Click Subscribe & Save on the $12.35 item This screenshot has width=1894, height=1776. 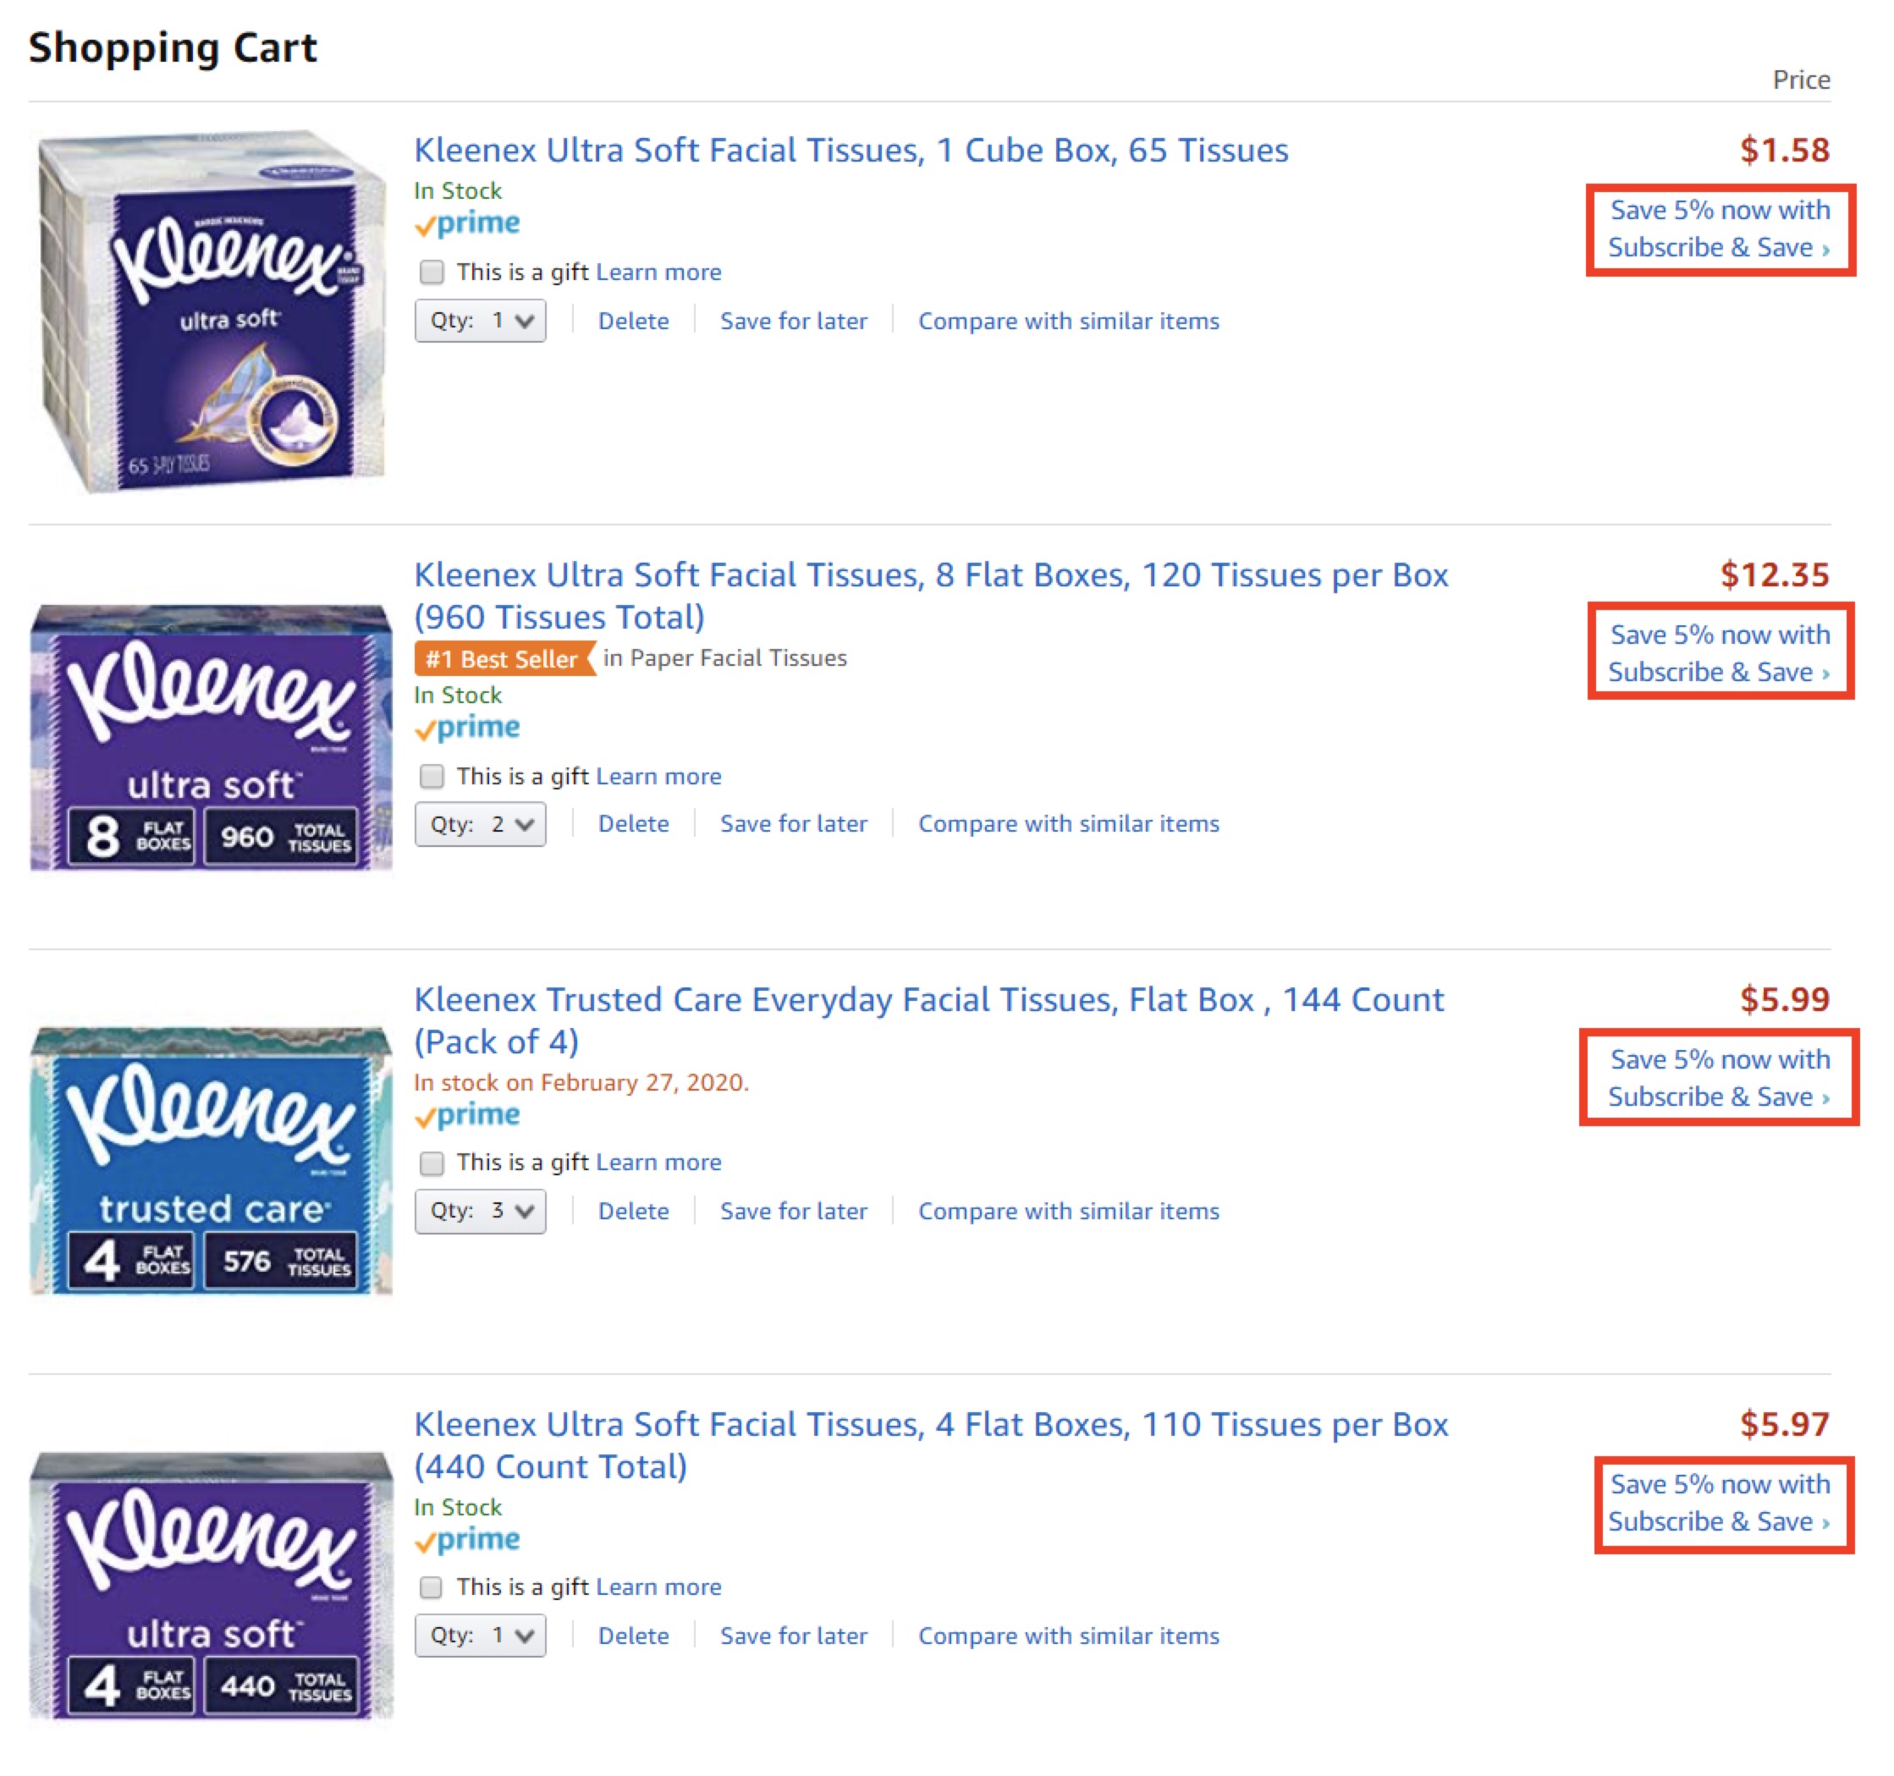tap(1718, 652)
